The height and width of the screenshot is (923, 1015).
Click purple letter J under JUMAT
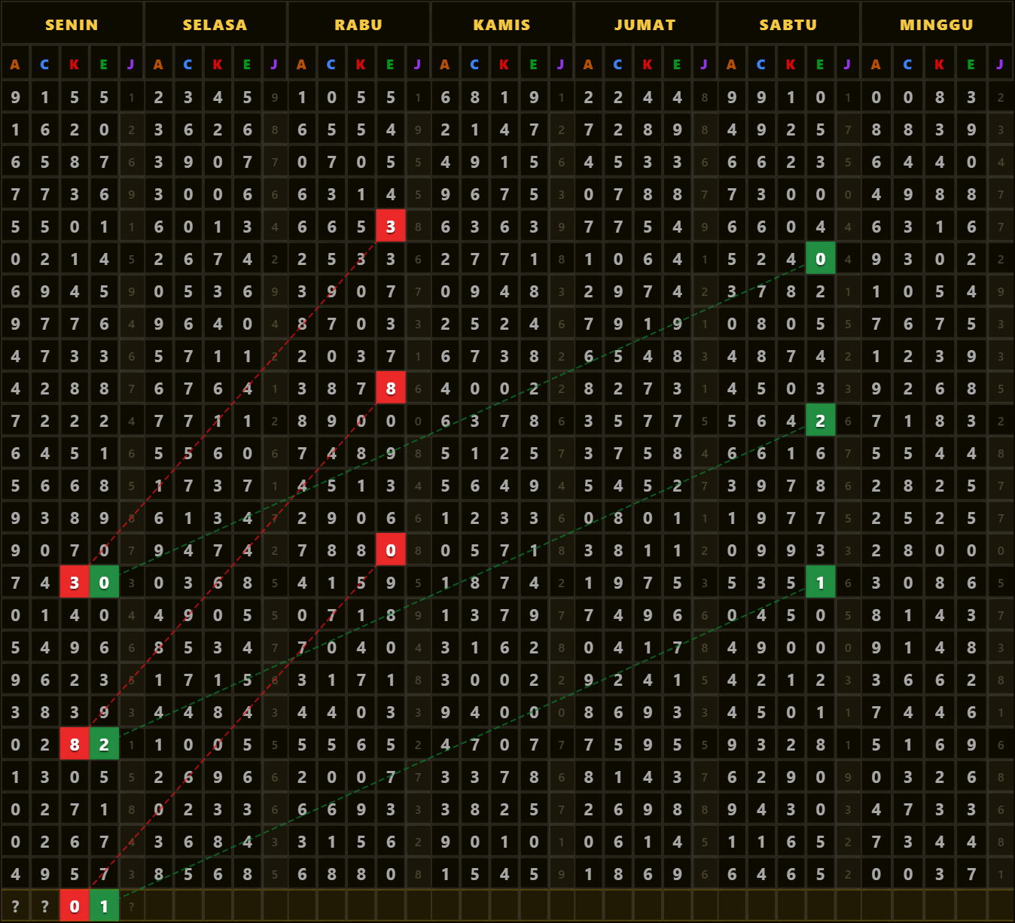704,65
